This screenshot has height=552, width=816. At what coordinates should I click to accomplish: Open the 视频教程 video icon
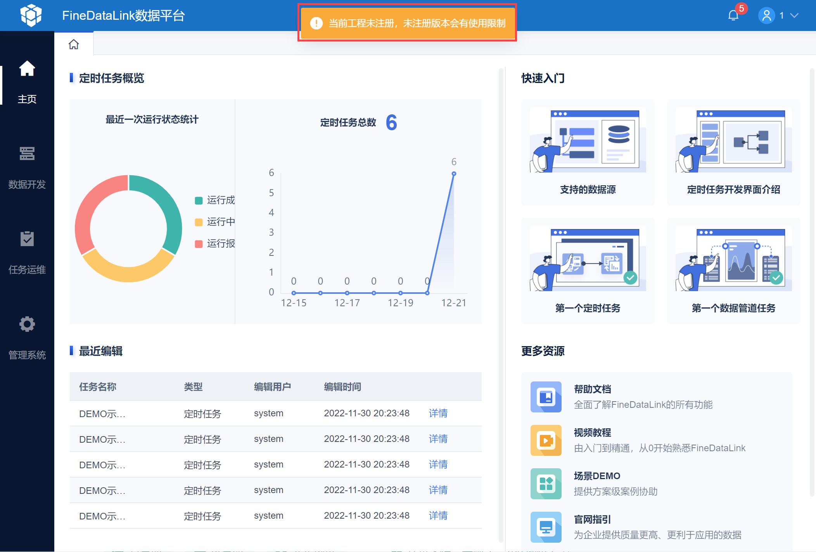[x=546, y=440]
